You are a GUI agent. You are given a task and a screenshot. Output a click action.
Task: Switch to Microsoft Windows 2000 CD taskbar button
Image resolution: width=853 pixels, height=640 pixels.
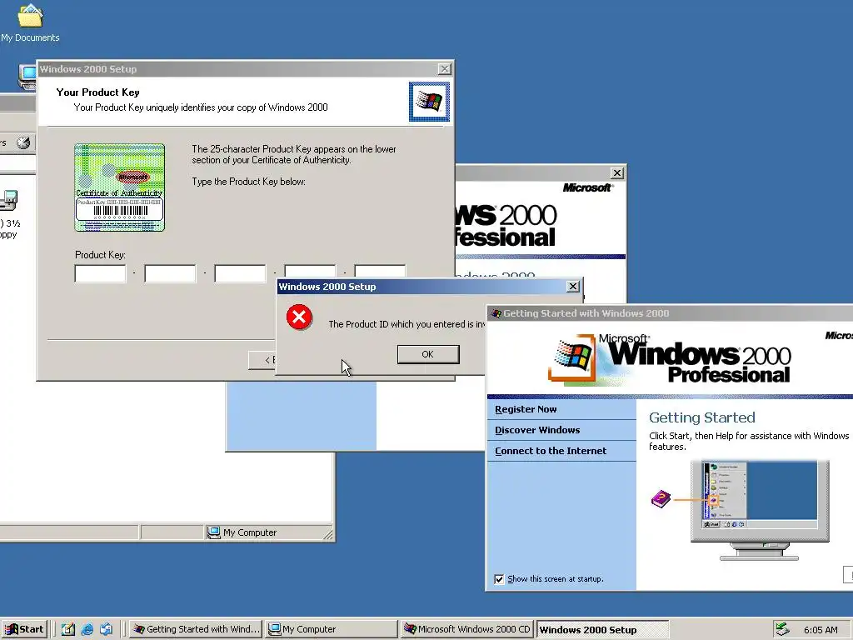(466, 629)
